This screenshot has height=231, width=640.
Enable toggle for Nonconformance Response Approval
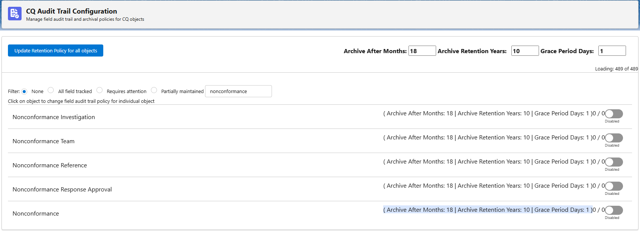pyautogui.click(x=614, y=186)
